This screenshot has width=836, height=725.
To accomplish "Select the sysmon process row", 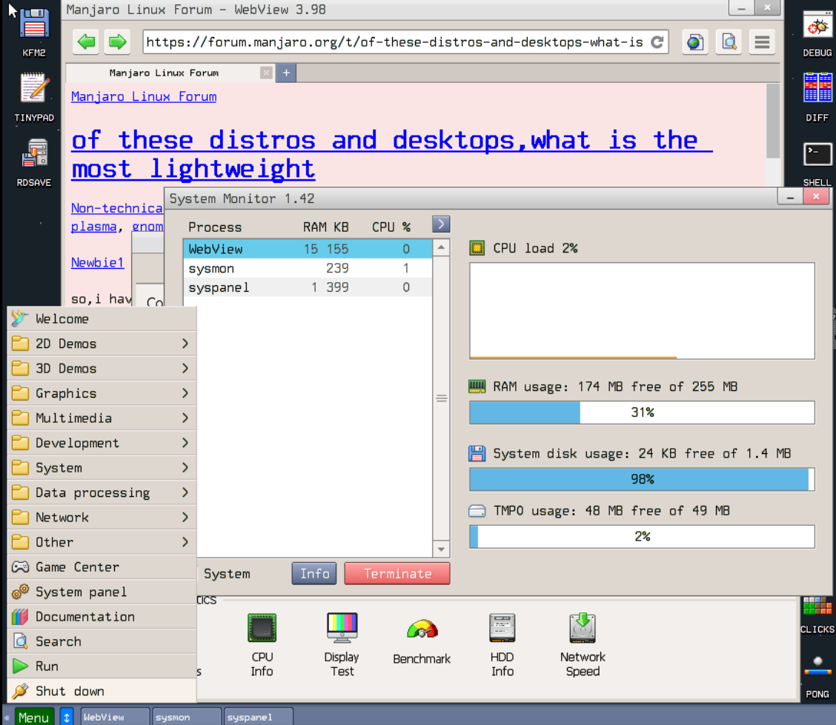I will (x=308, y=268).
